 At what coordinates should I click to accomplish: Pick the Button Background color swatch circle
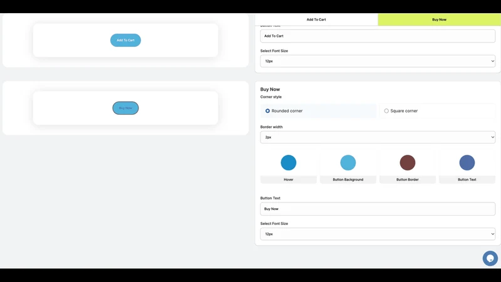tap(348, 162)
